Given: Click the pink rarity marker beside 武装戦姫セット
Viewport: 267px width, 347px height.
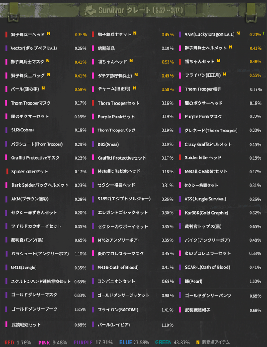Looking at the screenshot, I should [x=6, y=324].
